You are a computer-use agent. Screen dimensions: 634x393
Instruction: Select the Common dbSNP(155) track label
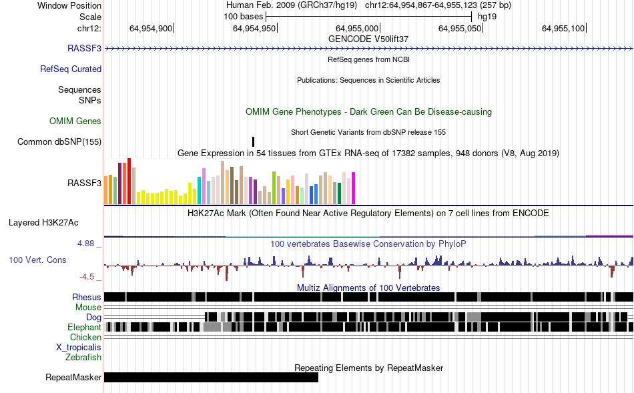coord(59,141)
